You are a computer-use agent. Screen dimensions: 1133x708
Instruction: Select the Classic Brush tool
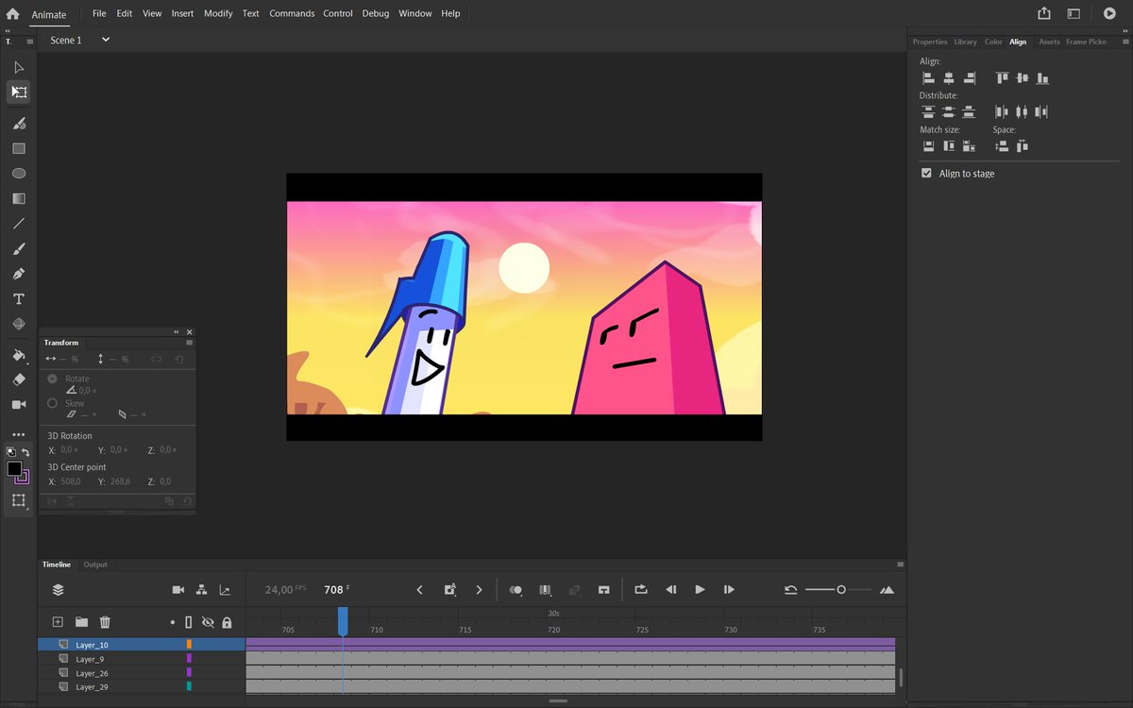18,249
